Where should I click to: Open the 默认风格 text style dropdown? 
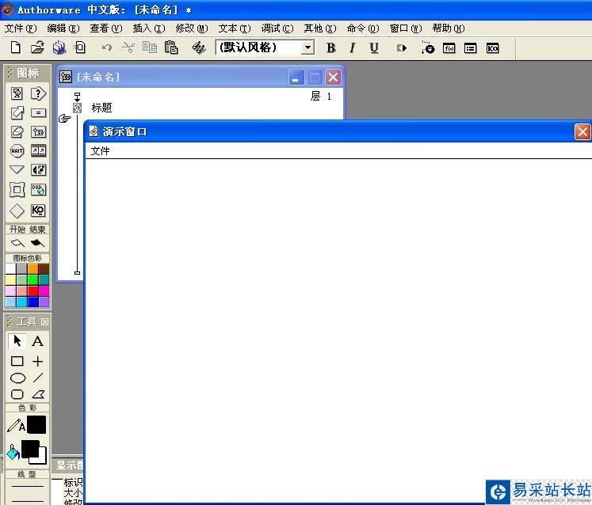(x=308, y=48)
